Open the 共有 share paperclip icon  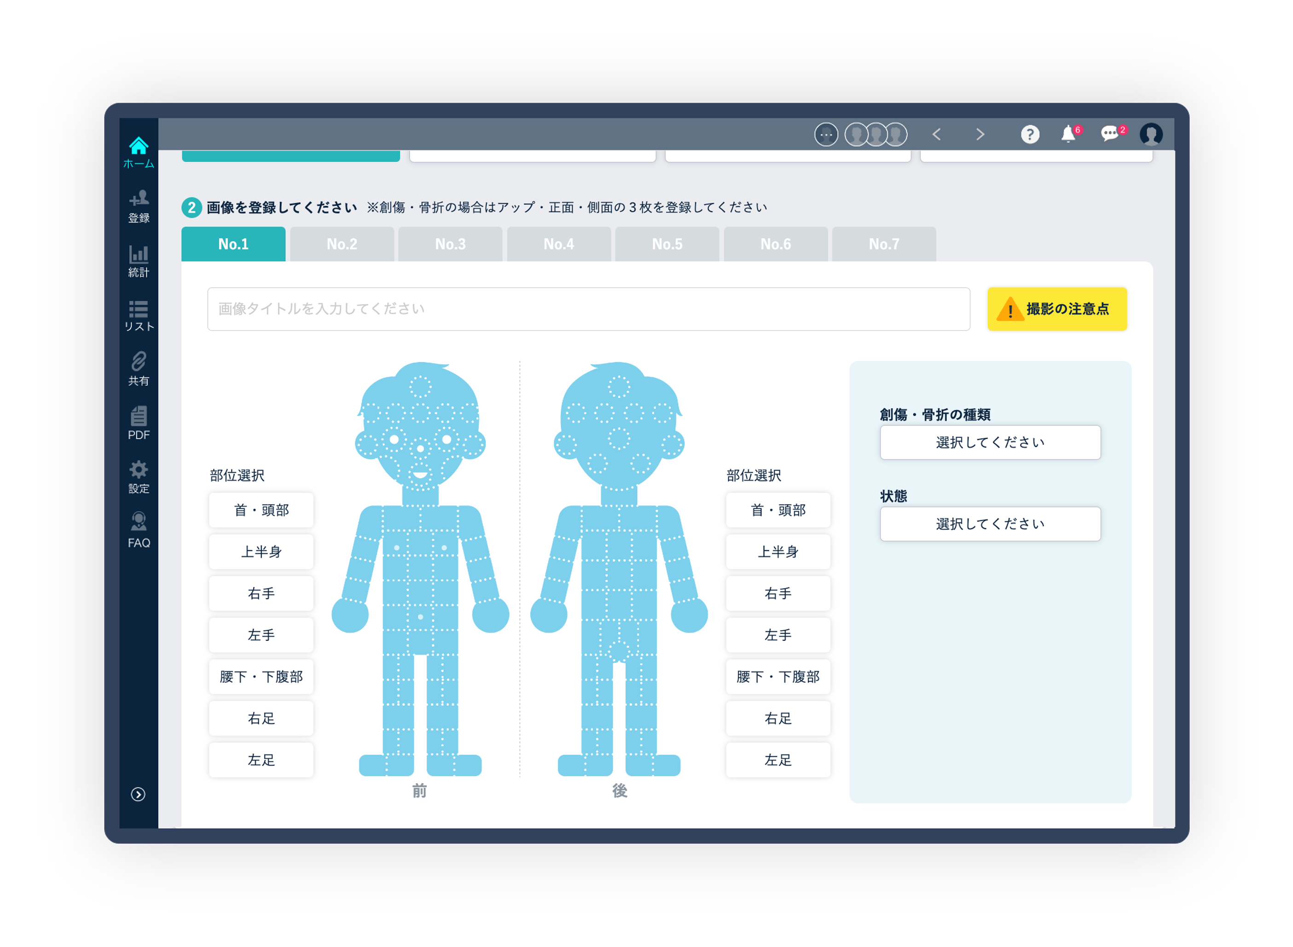138,369
